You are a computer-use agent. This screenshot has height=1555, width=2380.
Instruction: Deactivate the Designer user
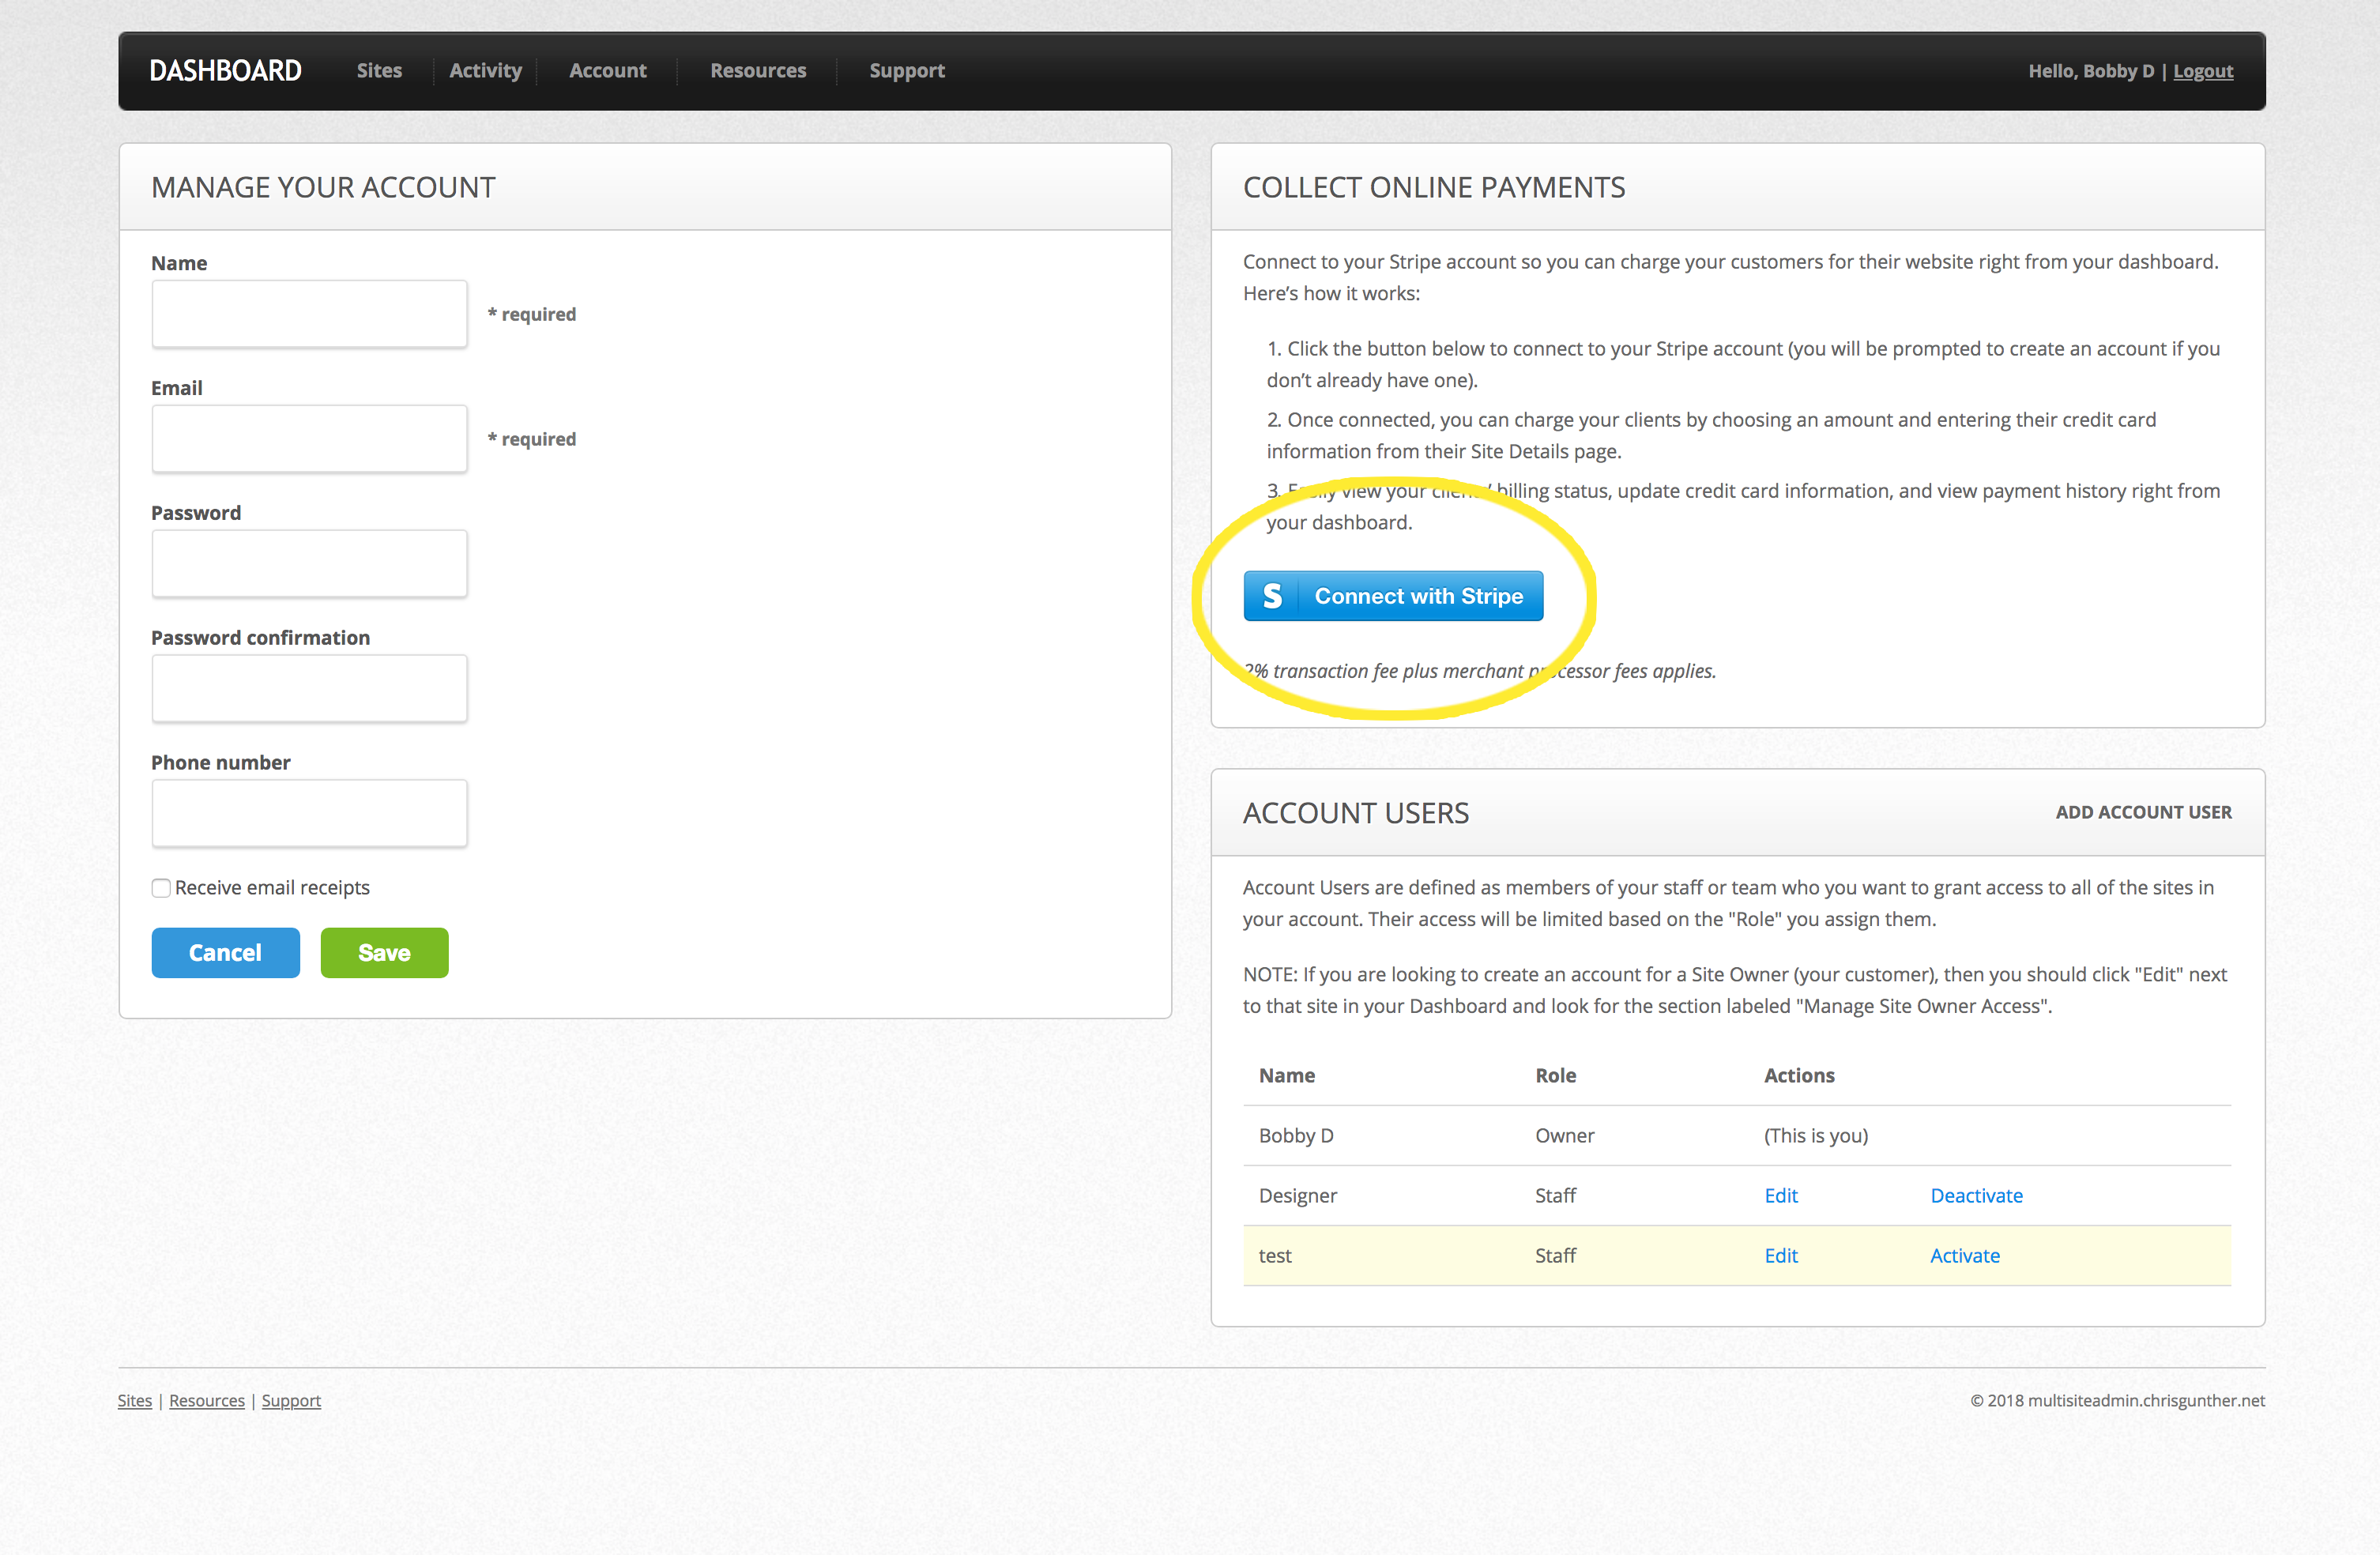click(1976, 1196)
